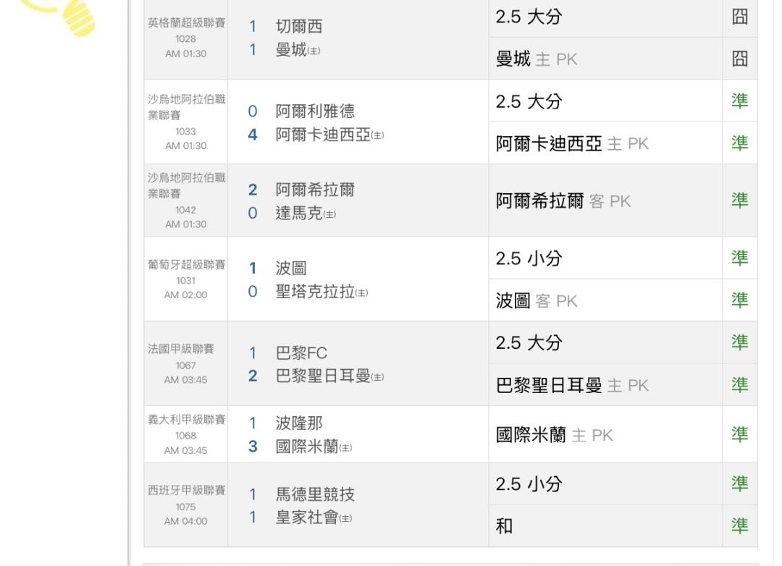Click the 馬德里競技 team name
This screenshot has height=566, width=782.
(316, 495)
